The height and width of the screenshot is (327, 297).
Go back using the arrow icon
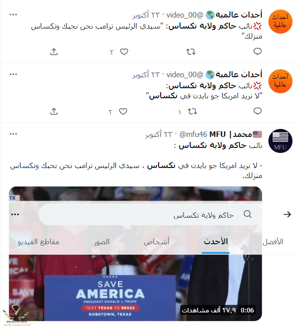point(287,214)
